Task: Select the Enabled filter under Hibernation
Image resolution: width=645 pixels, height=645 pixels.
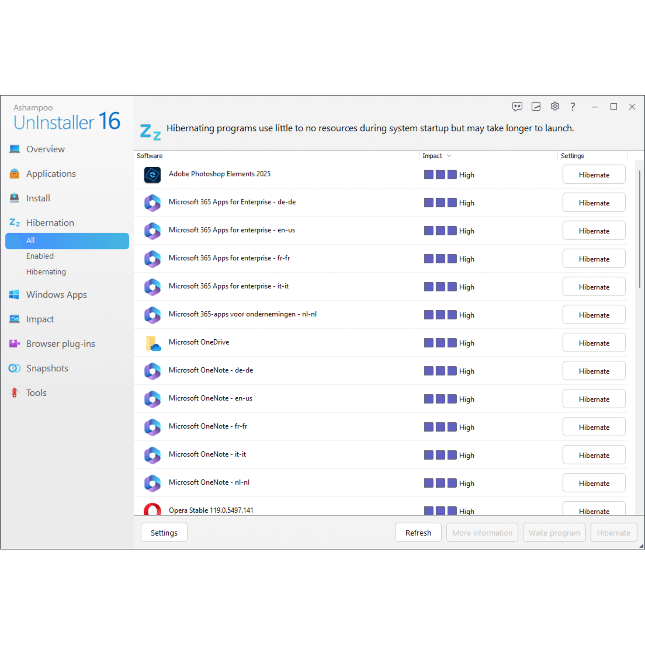Action: (x=40, y=256)
